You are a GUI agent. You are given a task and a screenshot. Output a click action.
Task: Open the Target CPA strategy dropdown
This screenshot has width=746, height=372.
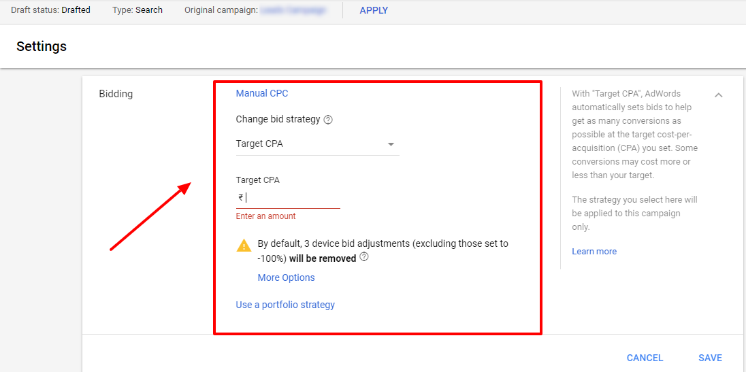(317, 144)
